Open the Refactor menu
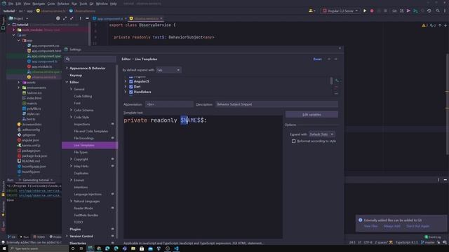Image resolution: width=449 pixels, height=252 pixels. coord(63,3)
